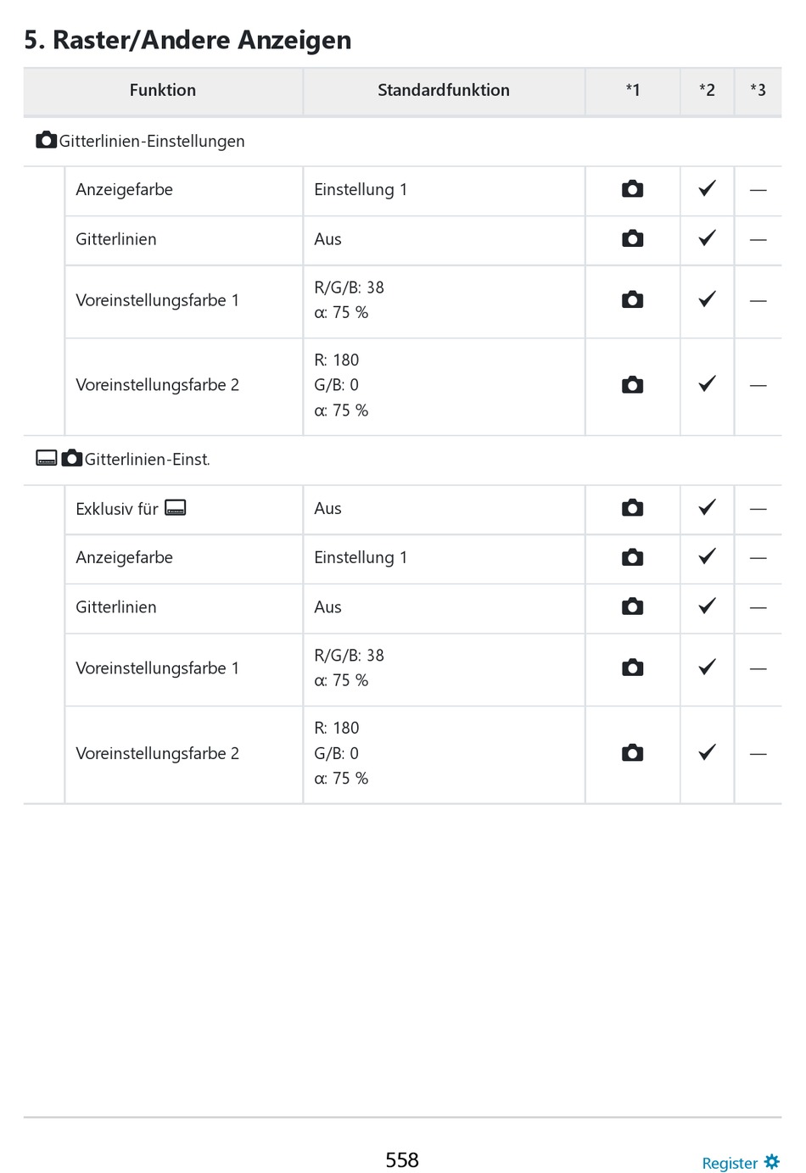Click the "Funktion" column header
This screenshot has width=806, height=1173.
(x=163, y=90)
